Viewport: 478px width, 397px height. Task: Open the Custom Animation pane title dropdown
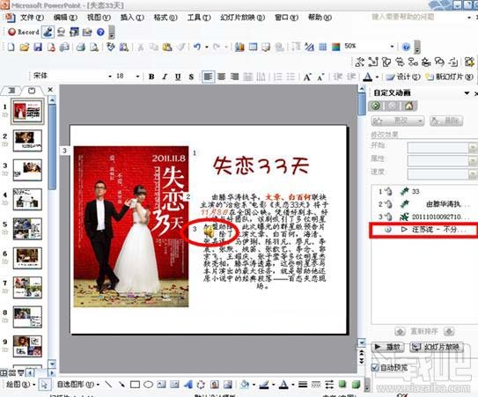(x=467, y=92)
